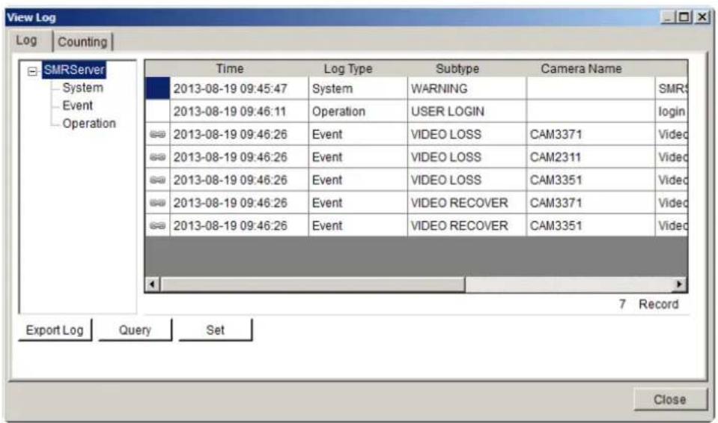Image resolution: width=718 pixels, height=423 pixels.
Task: Close window with title bar X
Action: click(x=702, y=17)
